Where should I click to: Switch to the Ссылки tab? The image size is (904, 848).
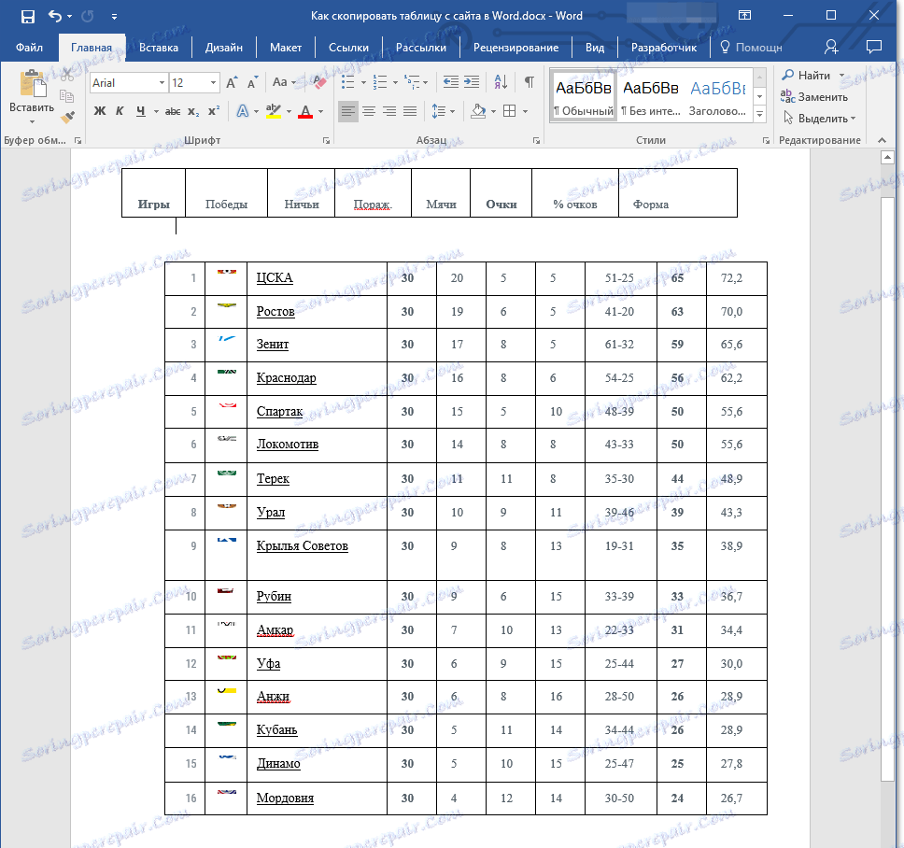coord(348,48)
